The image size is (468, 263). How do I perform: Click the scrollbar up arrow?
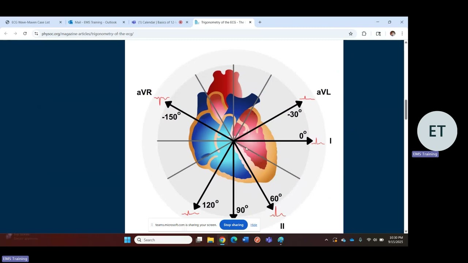406,43
